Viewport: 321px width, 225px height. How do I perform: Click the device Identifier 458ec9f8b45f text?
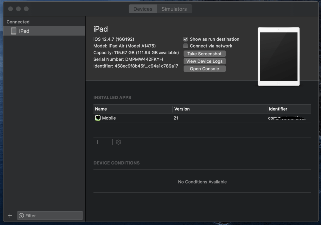136,66
